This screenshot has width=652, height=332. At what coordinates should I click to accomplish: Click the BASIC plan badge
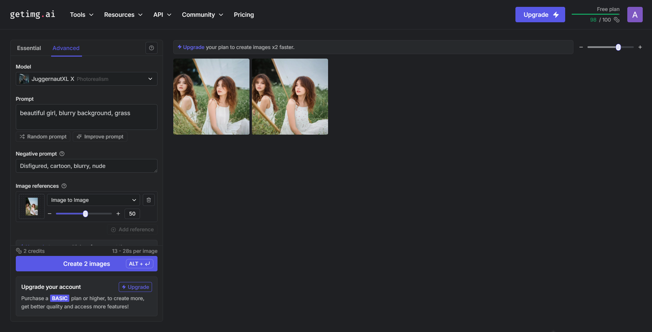pyautogui.click(x=60, y=298)
